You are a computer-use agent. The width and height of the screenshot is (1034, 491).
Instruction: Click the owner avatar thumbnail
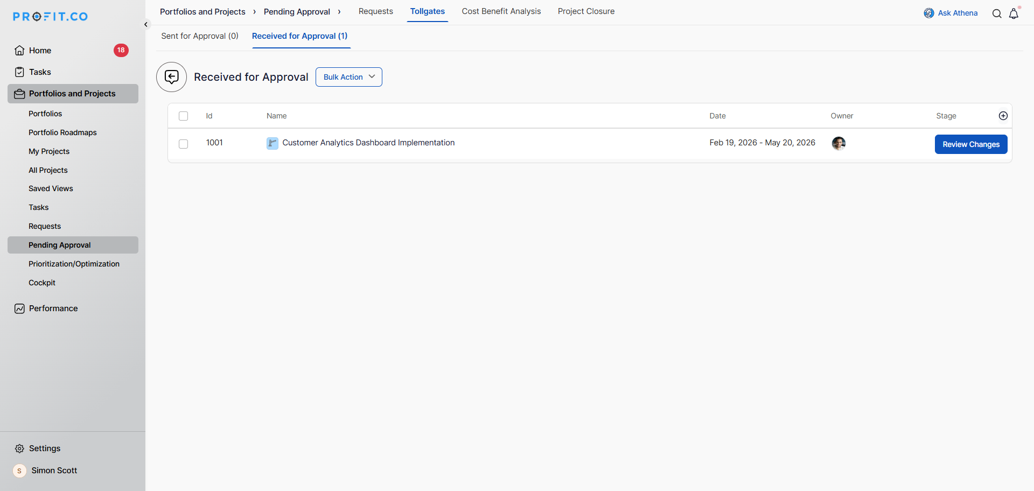(839, 143)
